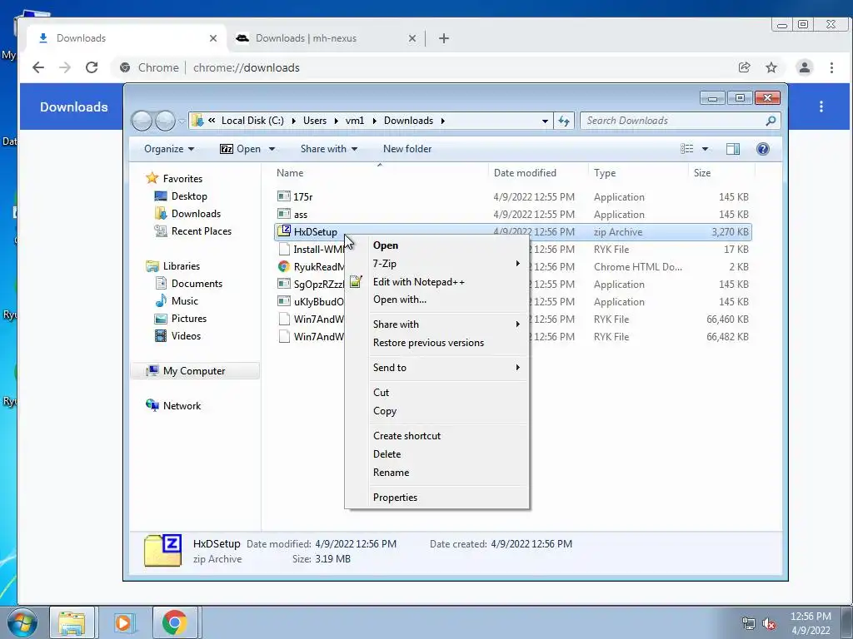Image resolution: width=853 pixels, height=639 pixels.
Task: Choose Edit with Notepad++
Action: tap(418, 282)
